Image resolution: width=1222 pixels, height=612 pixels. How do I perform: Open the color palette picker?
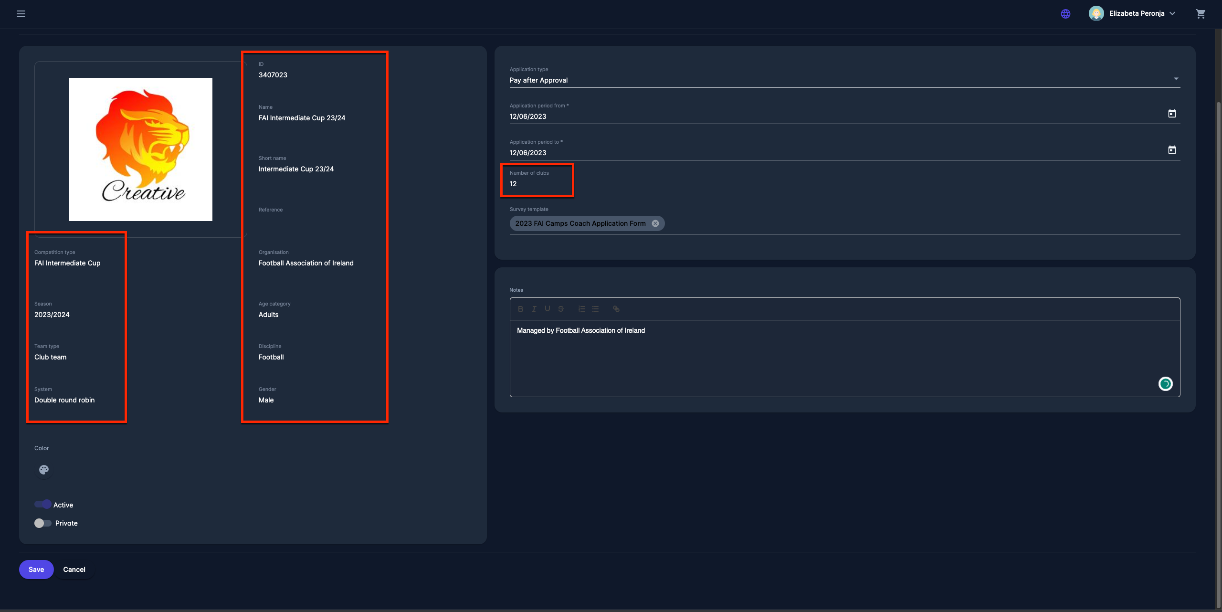coord(44,470)
